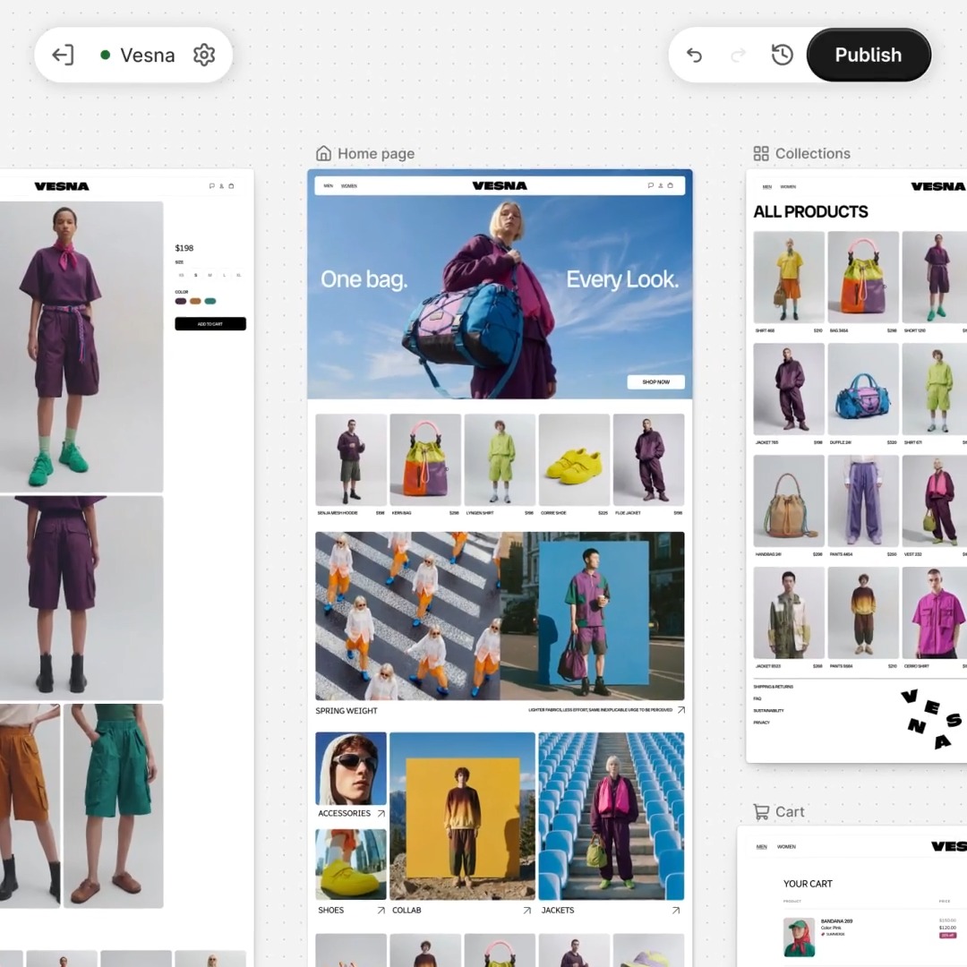Open Vesna site settings gear
The width and height of the screenshot is (967, 967).
coord(204,55)
